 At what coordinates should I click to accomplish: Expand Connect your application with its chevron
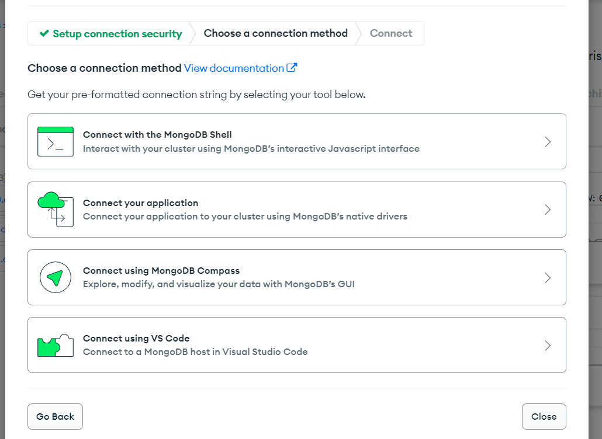click(548, 209)
